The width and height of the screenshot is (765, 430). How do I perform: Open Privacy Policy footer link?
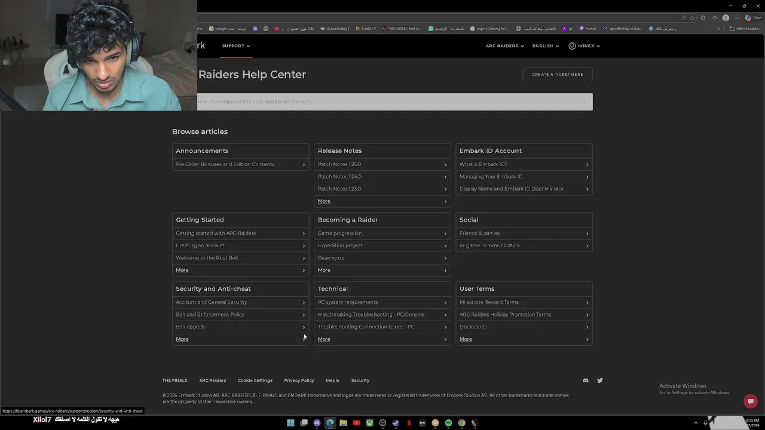(x=299, y=380)
